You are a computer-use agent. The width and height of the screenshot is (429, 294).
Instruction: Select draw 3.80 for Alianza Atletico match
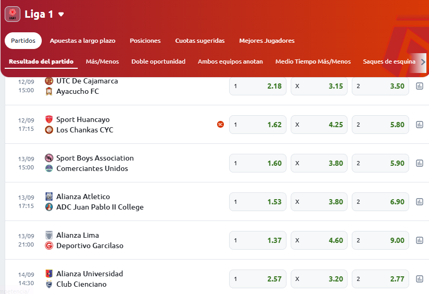tap(319, 202)
